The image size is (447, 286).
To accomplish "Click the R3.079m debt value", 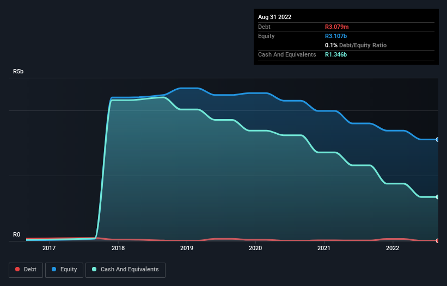I will tap(336, 27).
